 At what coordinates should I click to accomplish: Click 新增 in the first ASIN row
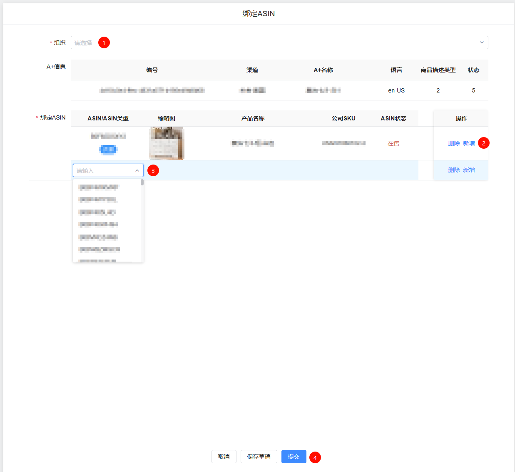coord(469,143)
